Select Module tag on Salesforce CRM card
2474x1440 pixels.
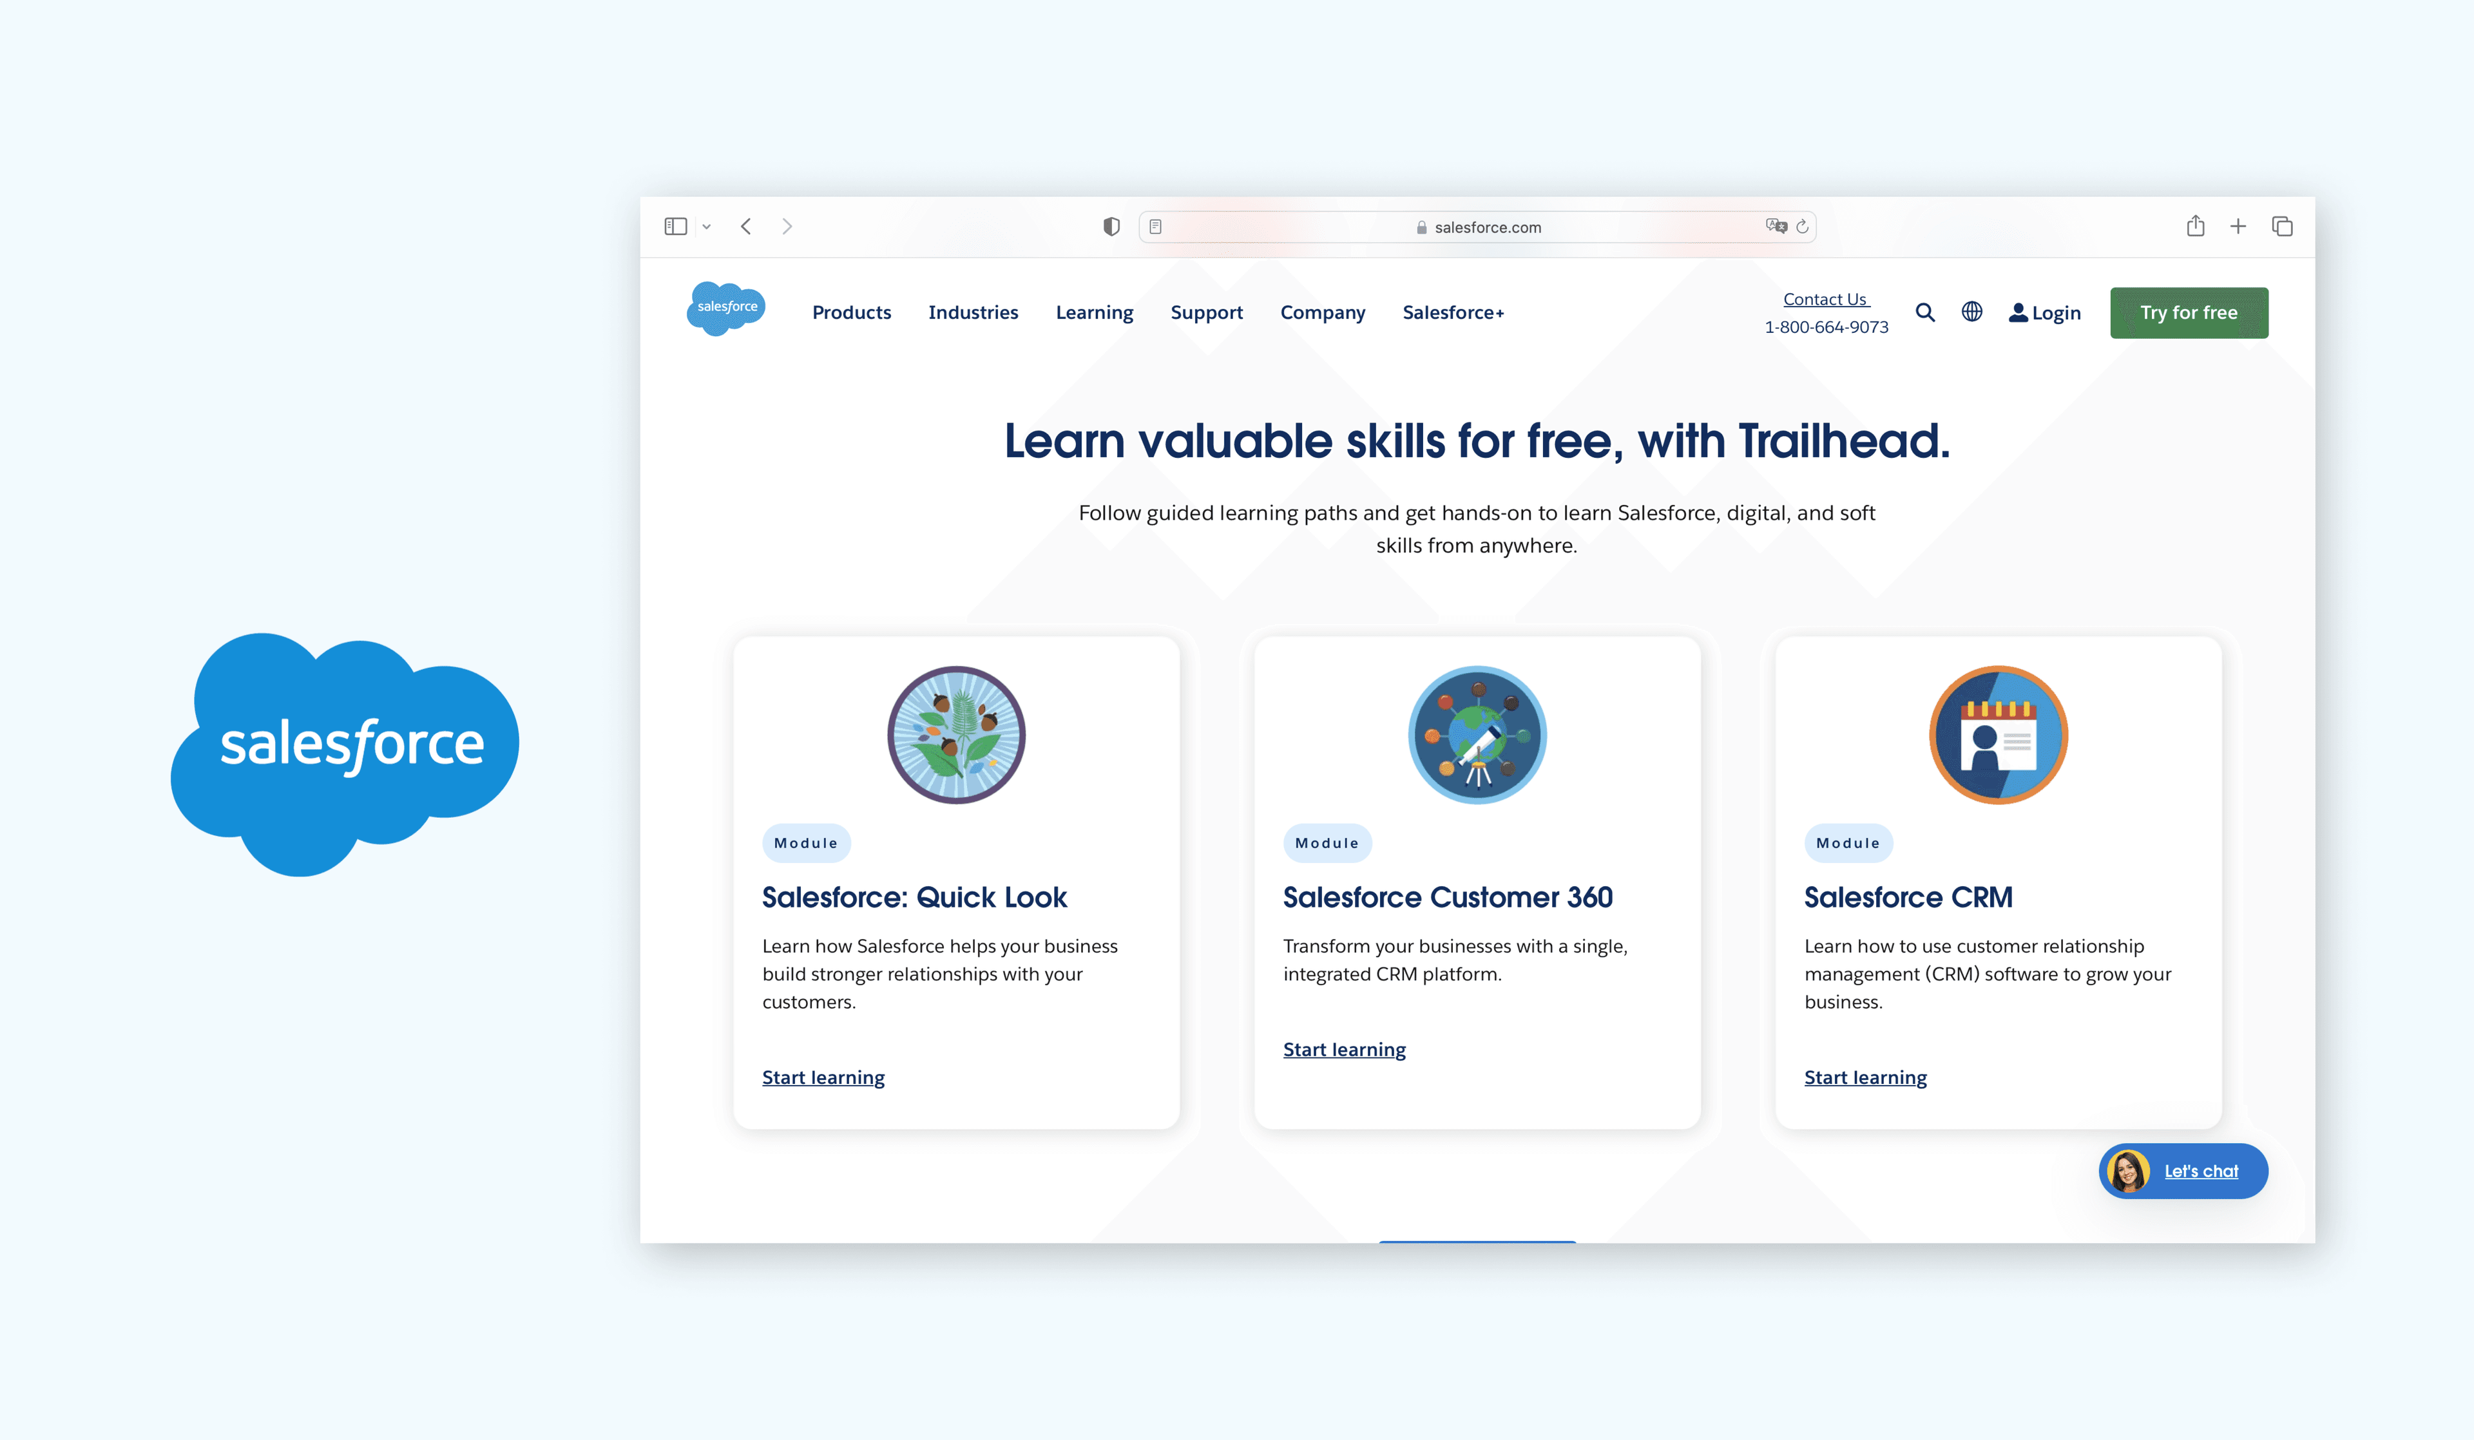(1848, 843)
